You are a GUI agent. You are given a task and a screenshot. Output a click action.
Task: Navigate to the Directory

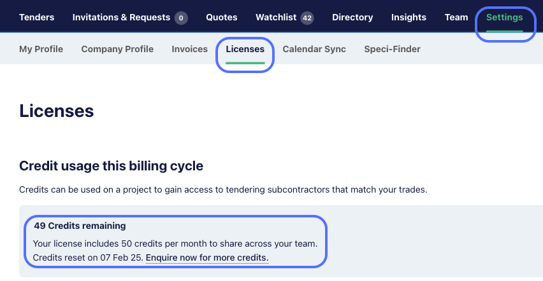(x=352, y=17)
